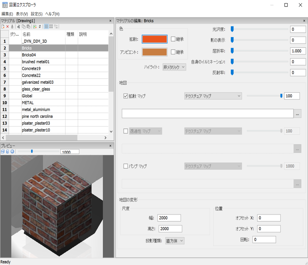
Task: Click the import material icon with green arrow
Action: point(35,27)
